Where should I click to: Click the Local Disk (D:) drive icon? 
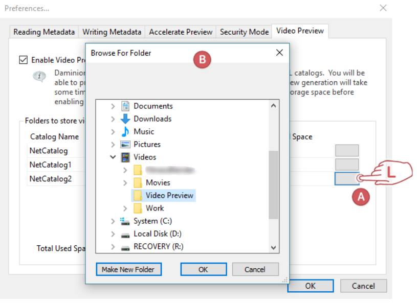[x=125, y=234]
